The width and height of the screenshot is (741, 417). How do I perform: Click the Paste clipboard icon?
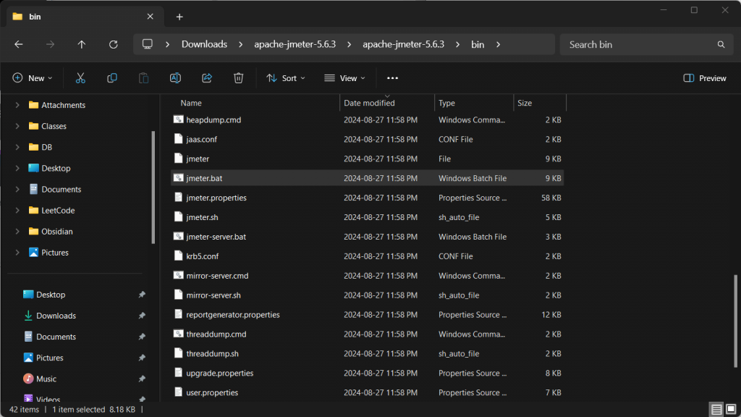click(x=144, y=78)
